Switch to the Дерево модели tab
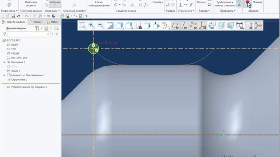The height and width of the screenshot is (157, 280). click(x=14, y=22)
